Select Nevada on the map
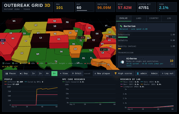Screen dimensions: 179x114 (13, 38)
